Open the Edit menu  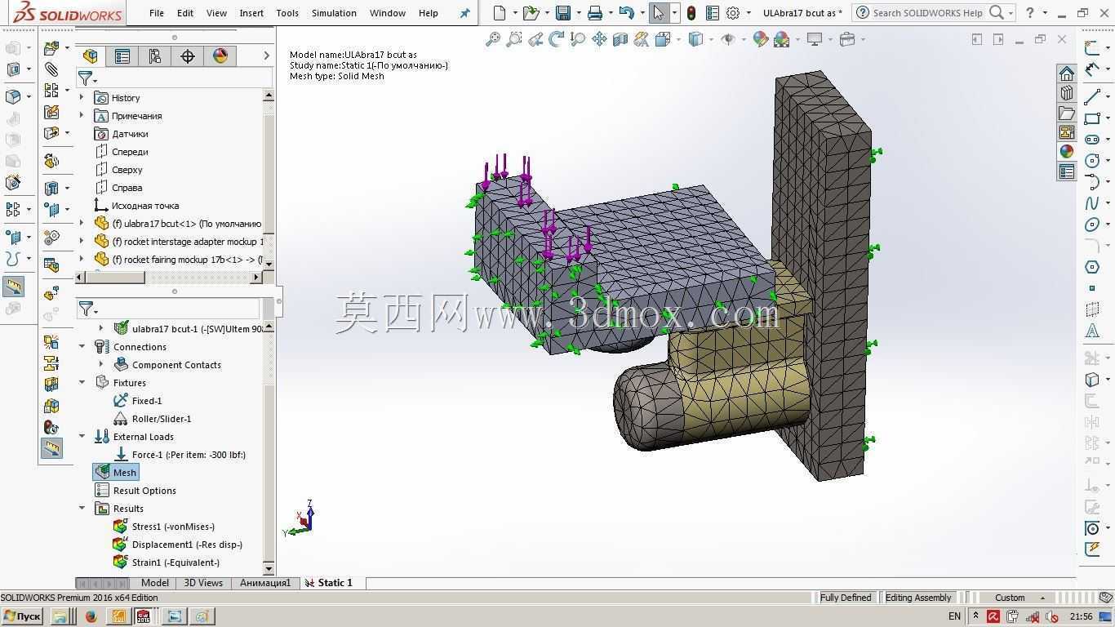tap(185, 13)
